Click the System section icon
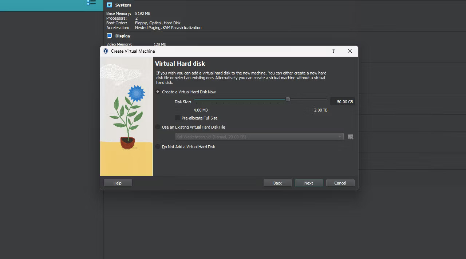The width and height of the screenshot is (466, 259). tap(109, 5)
